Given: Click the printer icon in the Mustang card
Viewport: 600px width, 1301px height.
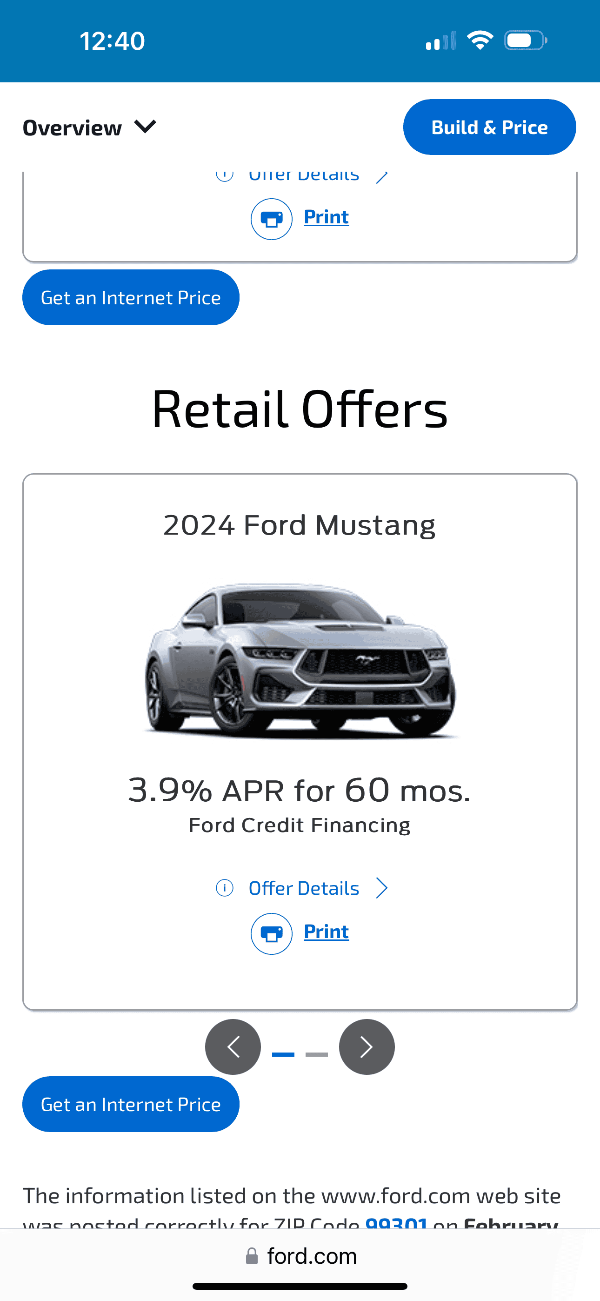Looking at the screenshot, I should [x=271, y=934].
